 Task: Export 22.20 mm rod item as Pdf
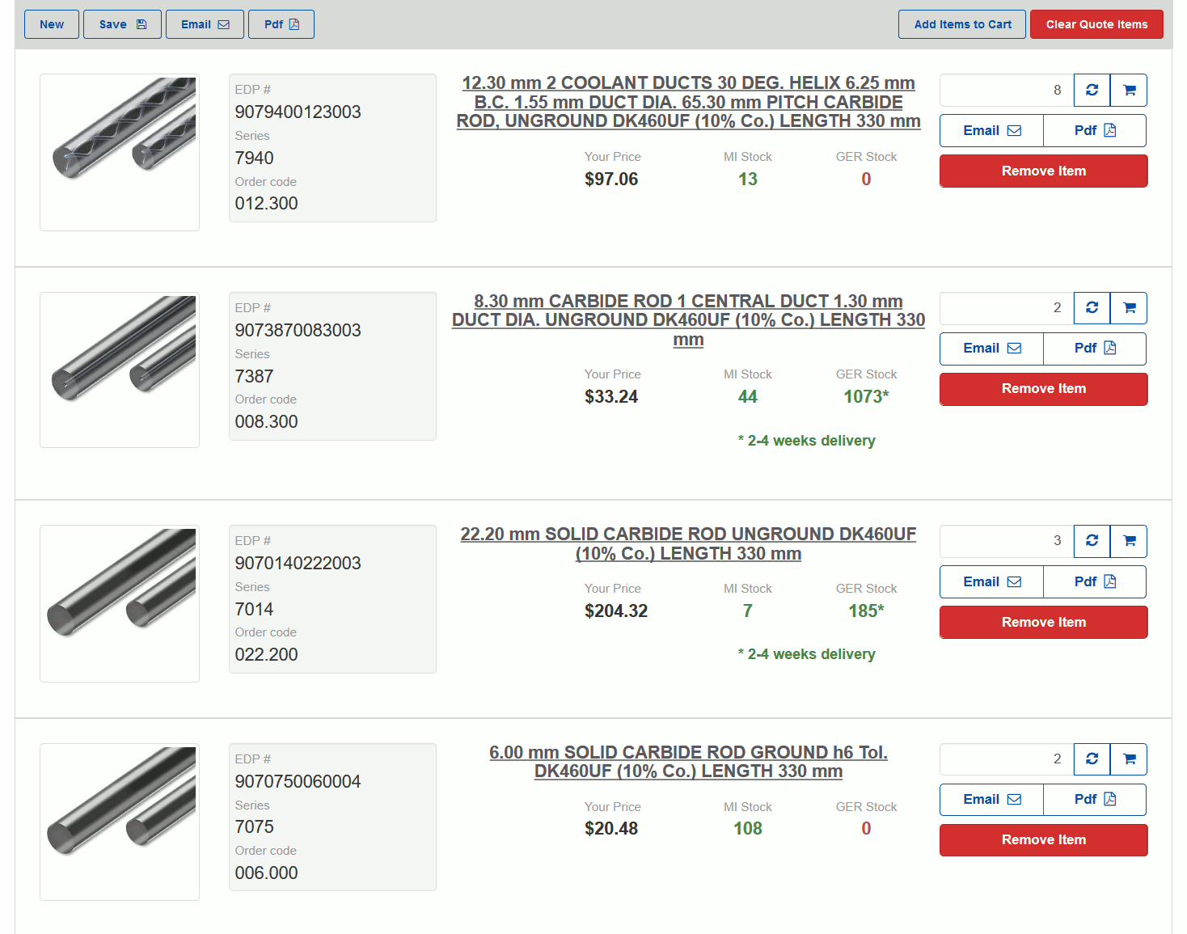1094,581
